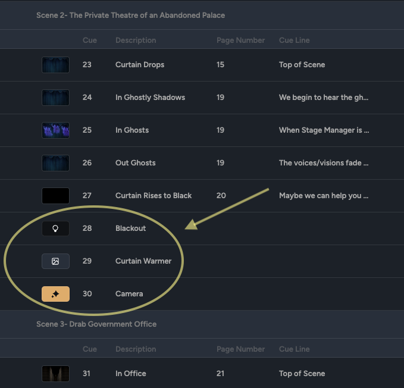Click the Page Number column header in Scene 2
The height and width of the screenshot is (388, 404).
(240, 40)
